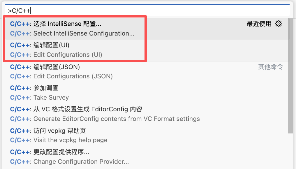Click the Edit Configurations (UI) subtitle text
The width and height of the screenshot is (296, 169).
(x=68, y=55)
